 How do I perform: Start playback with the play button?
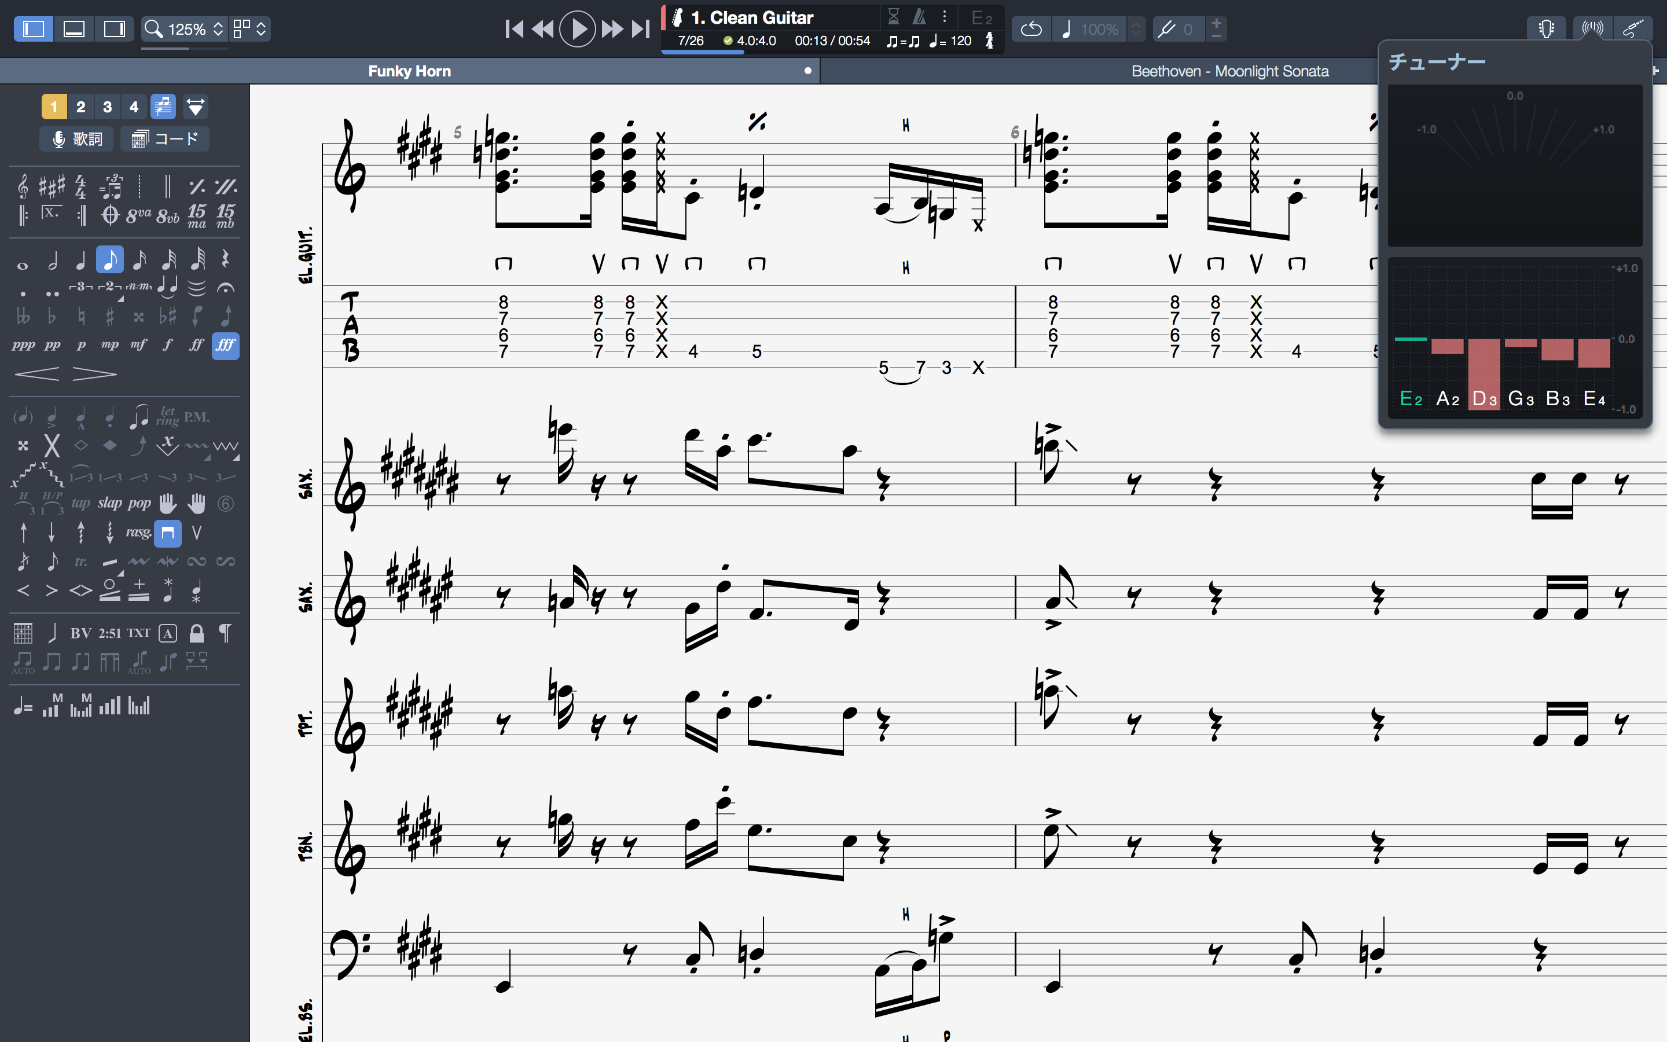point(577,29)
